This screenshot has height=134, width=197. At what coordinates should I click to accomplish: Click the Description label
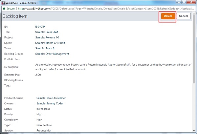point(11,67)
